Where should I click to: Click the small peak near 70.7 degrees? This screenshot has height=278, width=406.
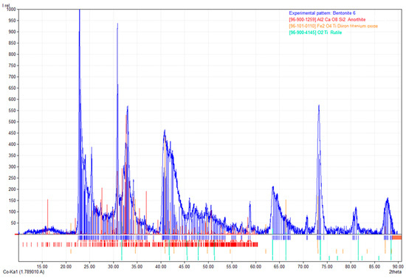307,217
